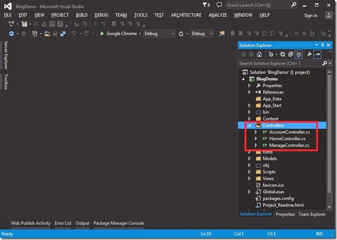Screen dimensions: 337x240
Task: Select Project_Readme.html file
Action: pyautogui.click(x=283, y=205)
